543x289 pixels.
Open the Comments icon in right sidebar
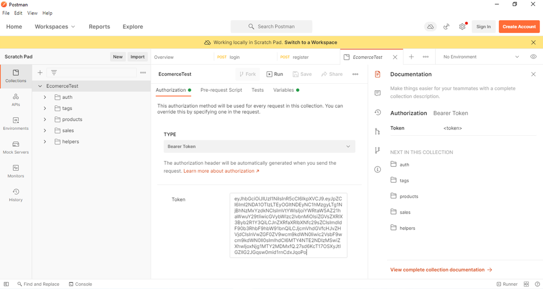pyautogui.click(x=378, y=93)
